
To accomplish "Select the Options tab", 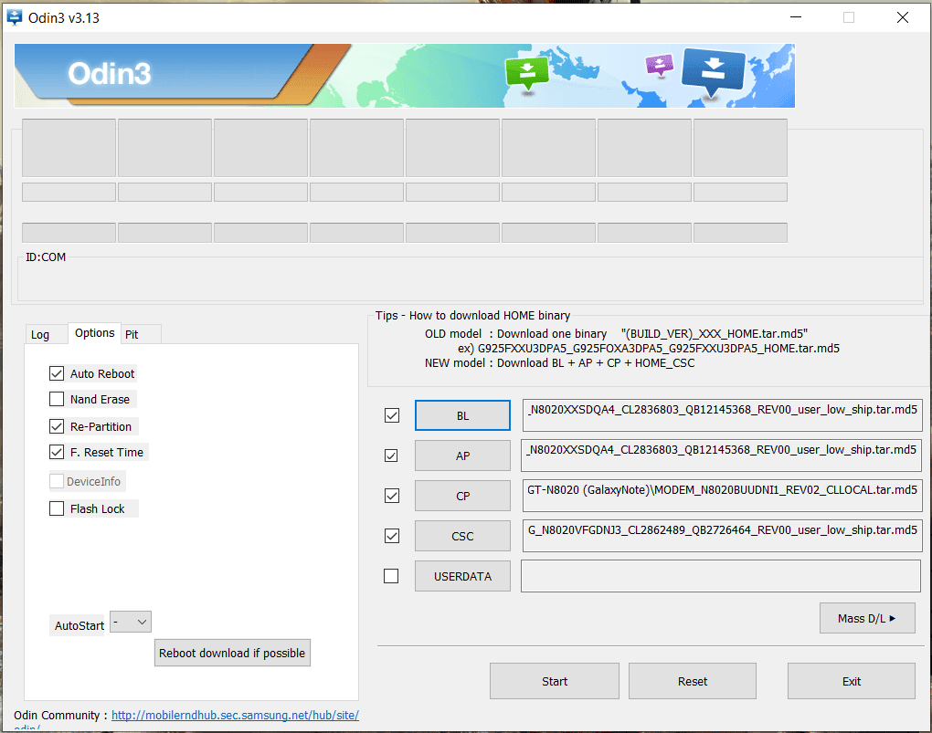I will tap(94, 333).
